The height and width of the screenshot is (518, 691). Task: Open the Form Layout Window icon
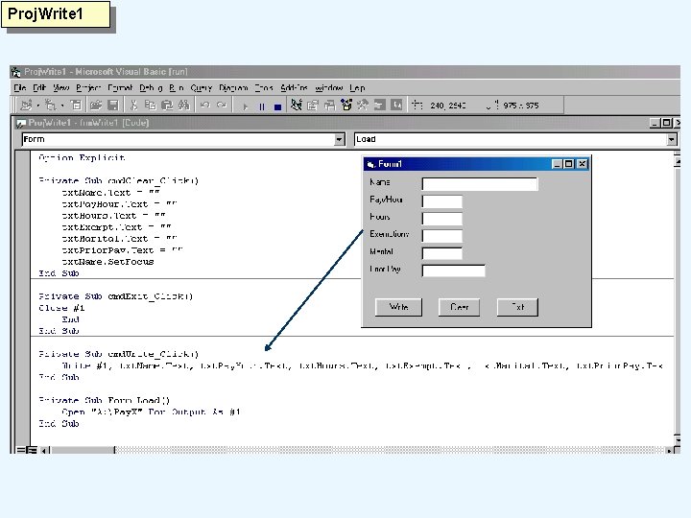pyautogui.click(x=329, y=106)
